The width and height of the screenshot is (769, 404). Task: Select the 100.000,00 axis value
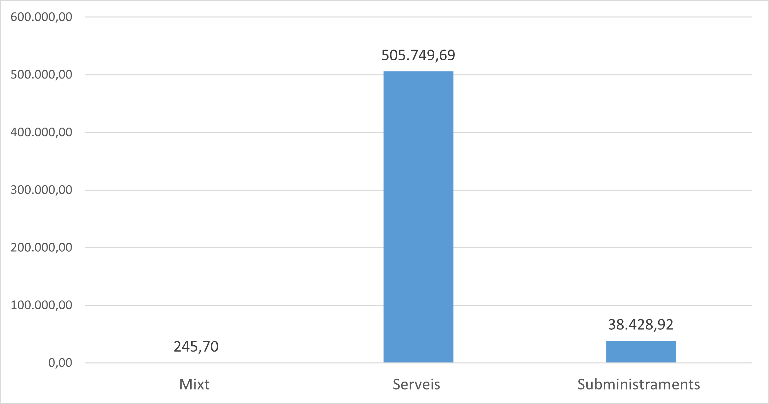pos(41,305)
